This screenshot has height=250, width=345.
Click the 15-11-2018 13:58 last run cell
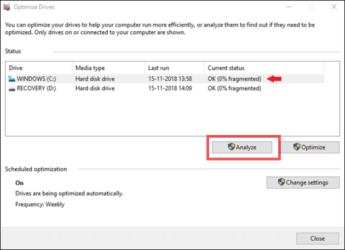point(170,78)
